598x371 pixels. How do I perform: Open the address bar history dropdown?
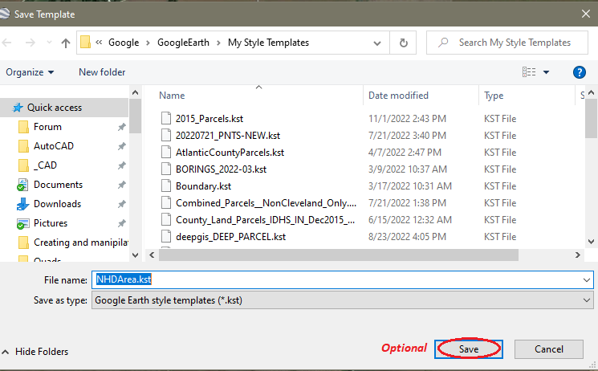click(379, 43)
